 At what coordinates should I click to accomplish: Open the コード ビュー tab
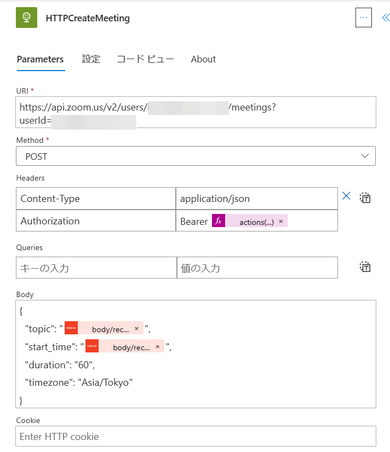[x=145, y=60]
